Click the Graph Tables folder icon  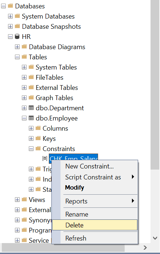click(31, 98)
